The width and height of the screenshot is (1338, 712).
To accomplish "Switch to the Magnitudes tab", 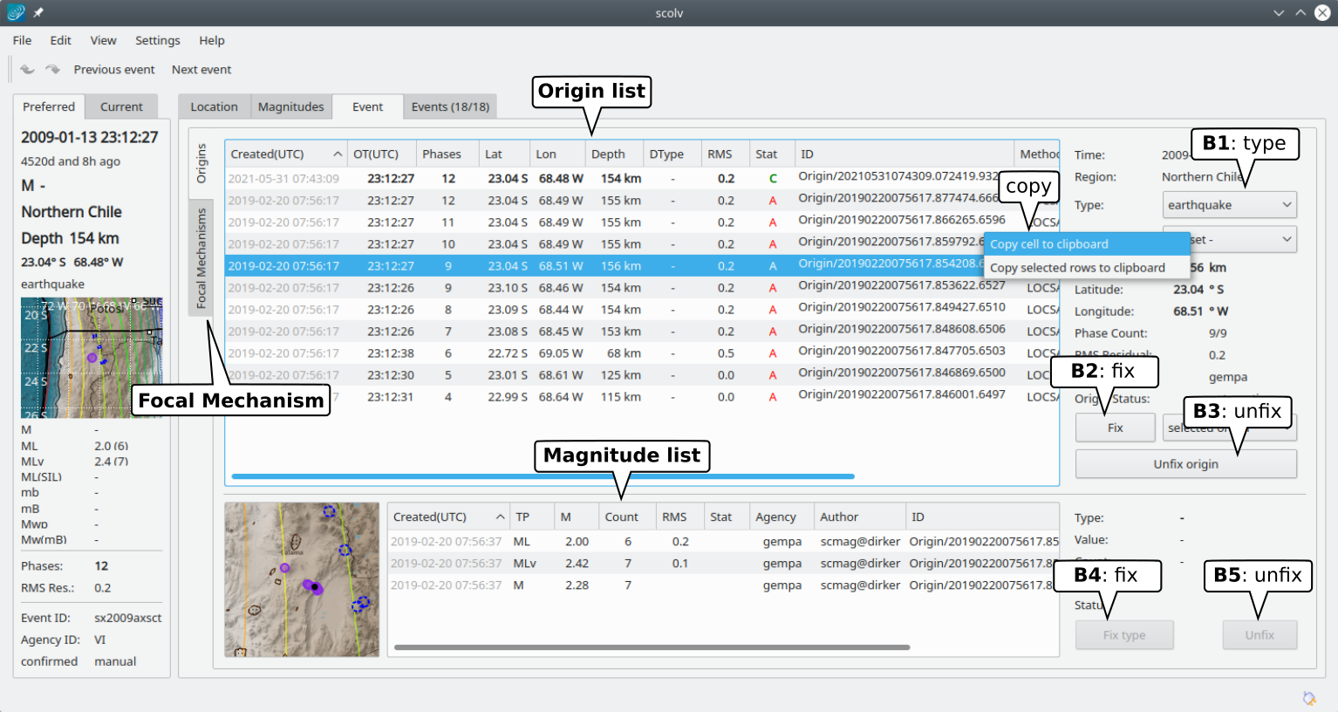I will 290,106.
